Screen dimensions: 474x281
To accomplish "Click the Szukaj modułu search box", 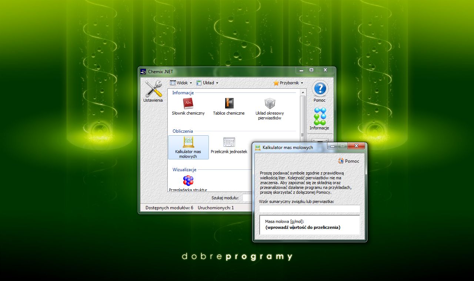I will 247,198.
